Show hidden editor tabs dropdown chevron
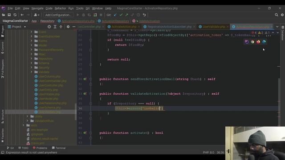 coord(277,27)
